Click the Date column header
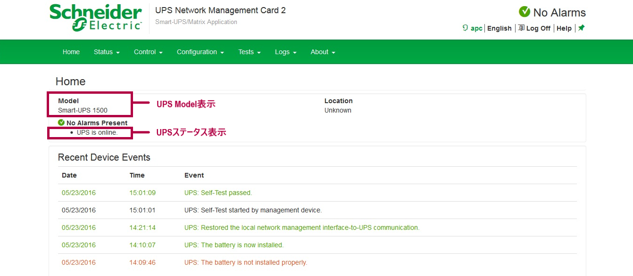 tap(69, 175)
